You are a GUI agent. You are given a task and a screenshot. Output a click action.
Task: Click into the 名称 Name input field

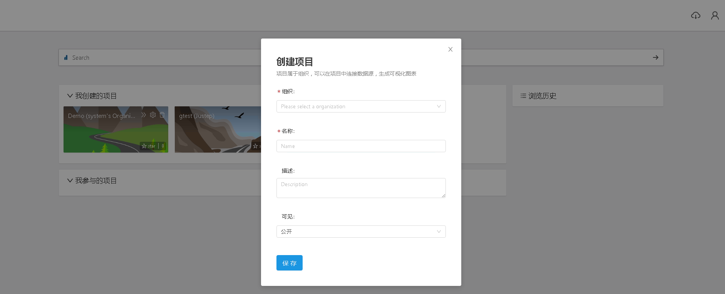[x=361, y=146]
